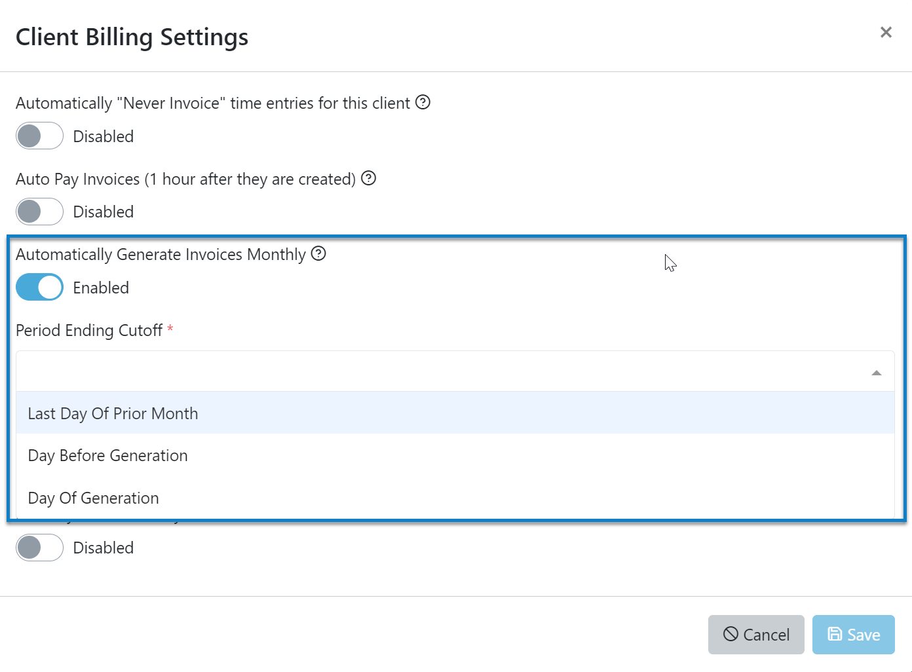Click the empty Period Ending Cutoff selection field

393,371
